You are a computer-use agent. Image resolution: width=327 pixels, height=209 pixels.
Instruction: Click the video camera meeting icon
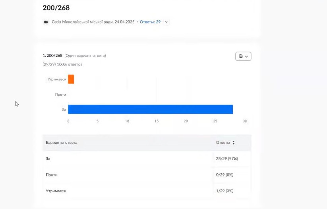point(46,22)
